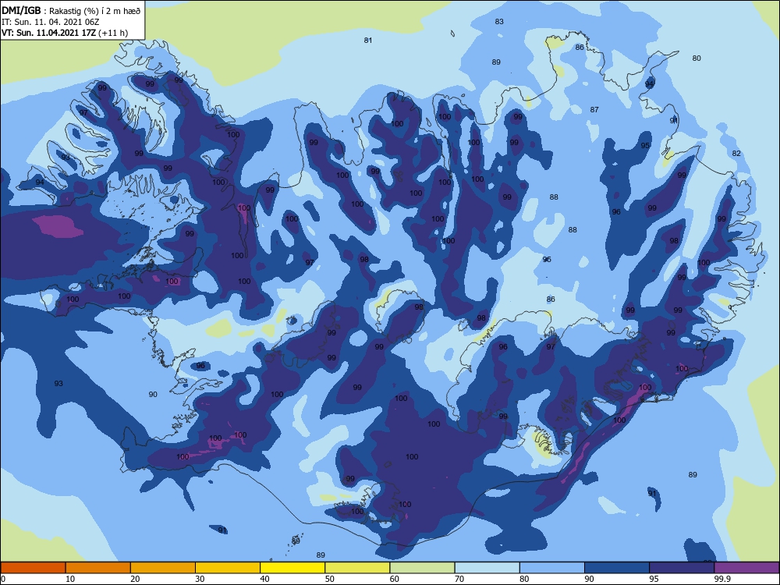Pick the pale green 60–70 legend swatch
The width and height of the screenshot is (780, 585).
[422, 568]
